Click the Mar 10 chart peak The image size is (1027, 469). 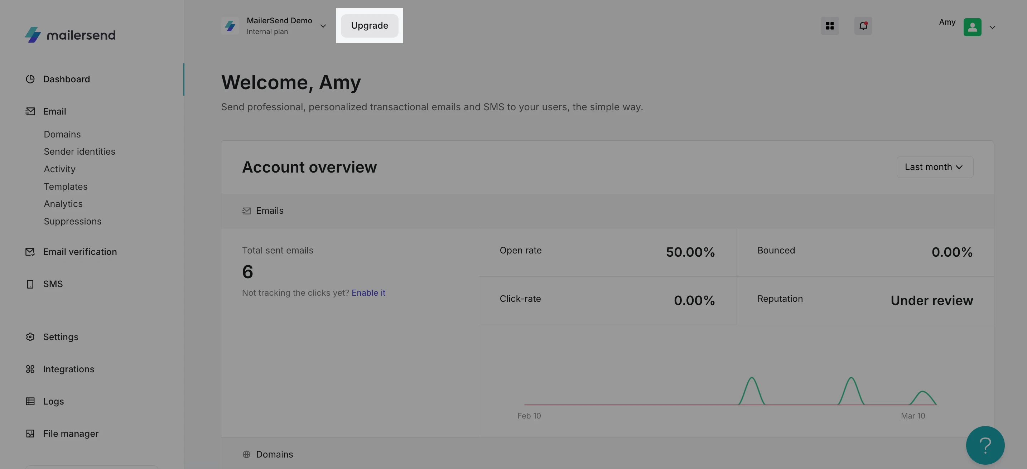coord(922,392)
